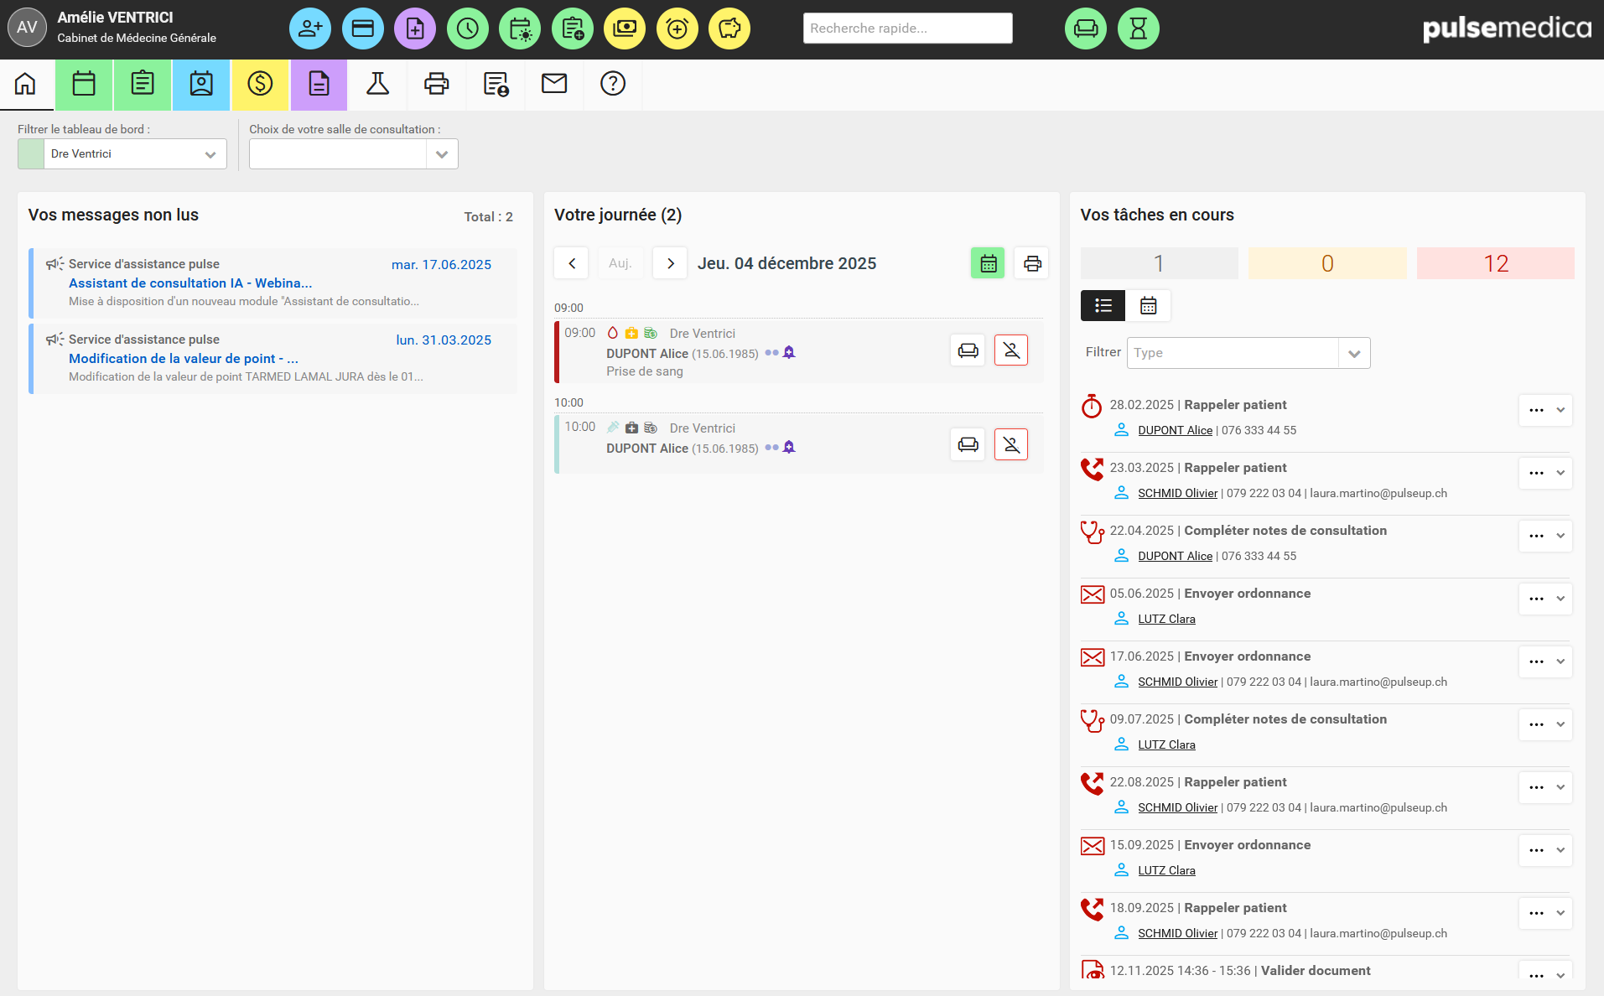Viewport: 1604px width, 996px height.
Task: Print the day schedule
Action: 1032,263
